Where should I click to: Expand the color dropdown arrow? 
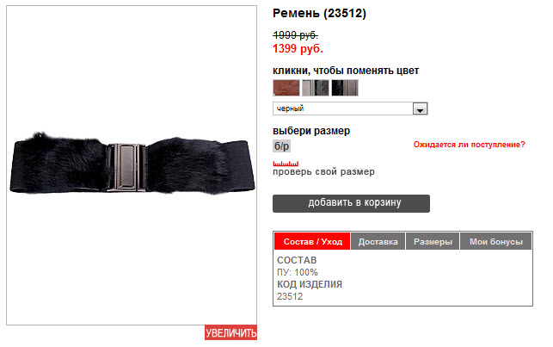pyautogui.click(x=420, y=108)
